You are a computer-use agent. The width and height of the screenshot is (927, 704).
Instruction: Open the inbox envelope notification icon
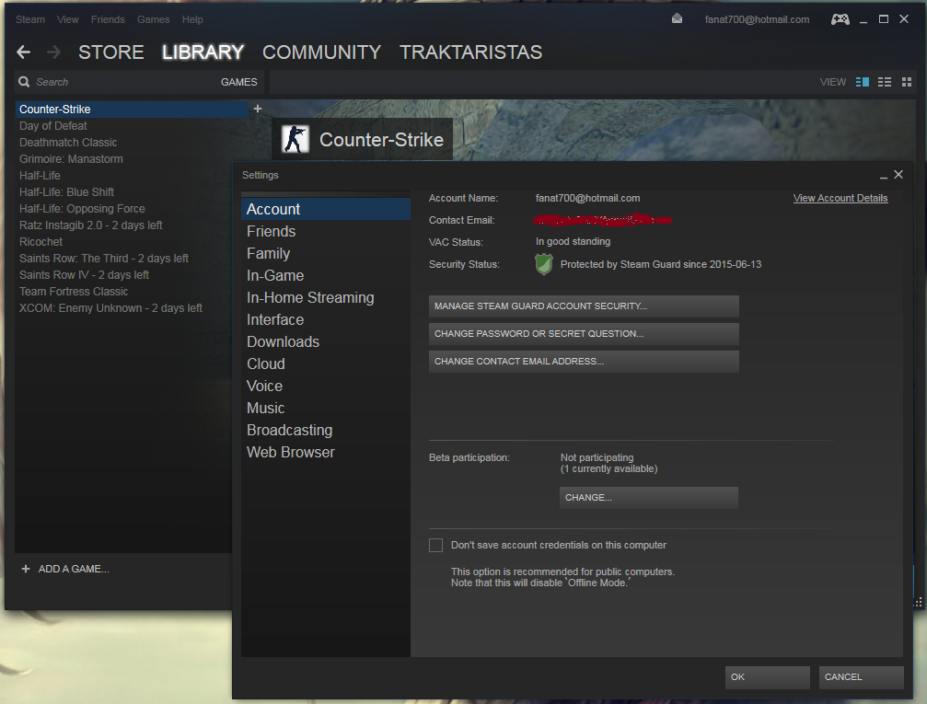(x=677, y=19)
